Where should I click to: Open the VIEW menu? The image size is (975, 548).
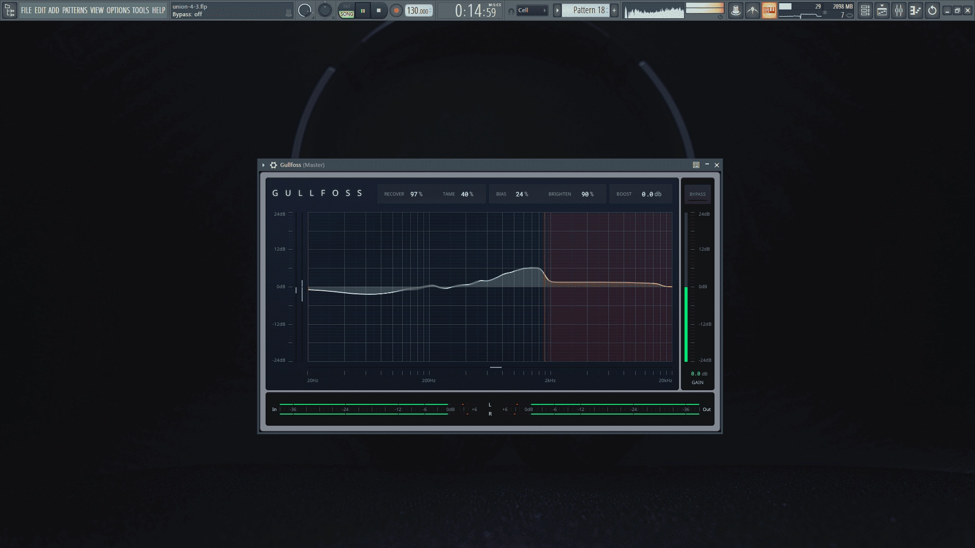pos(97,10)
